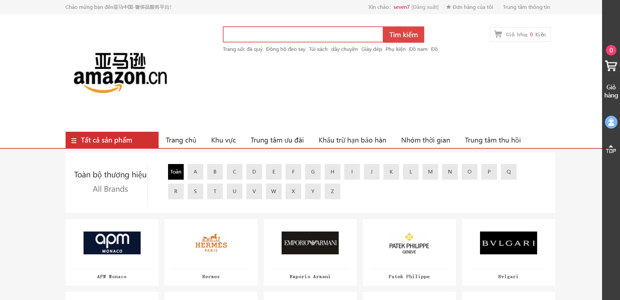Filter brands by letter L
This screenshot has height=300, width=620.
411,172
